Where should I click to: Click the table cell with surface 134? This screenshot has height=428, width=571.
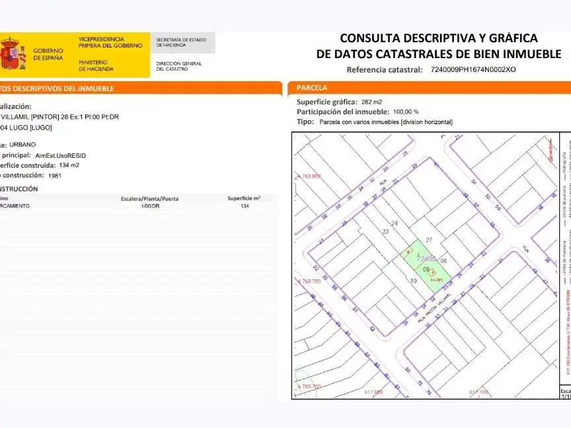(x=245, y=206)
